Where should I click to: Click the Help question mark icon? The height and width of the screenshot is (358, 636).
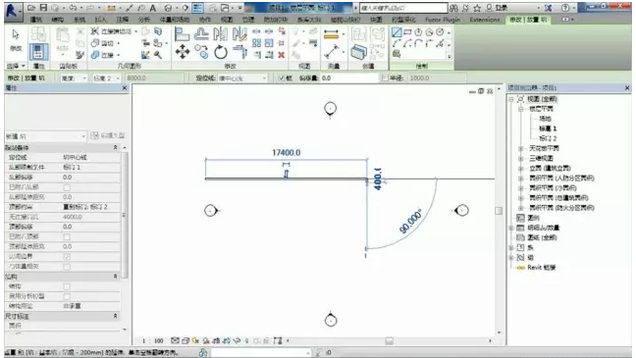pos(565,8)
